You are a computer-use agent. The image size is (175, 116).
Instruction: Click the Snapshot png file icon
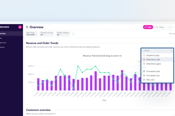[144, 55]
